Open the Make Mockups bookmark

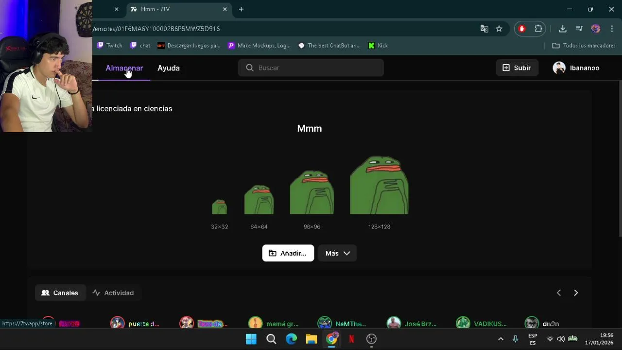(259, 45)
